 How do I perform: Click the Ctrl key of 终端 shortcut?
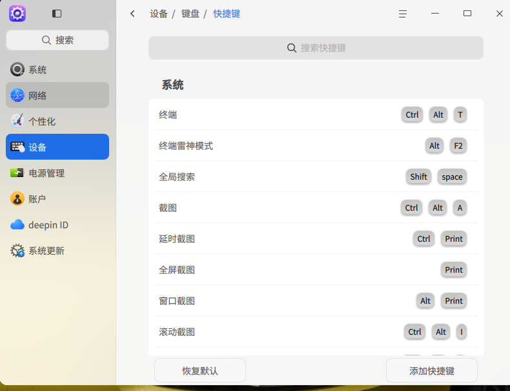coord(412,114)
